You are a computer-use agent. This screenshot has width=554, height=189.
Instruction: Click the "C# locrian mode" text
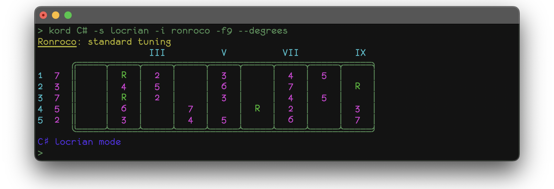tap(79, 142)
